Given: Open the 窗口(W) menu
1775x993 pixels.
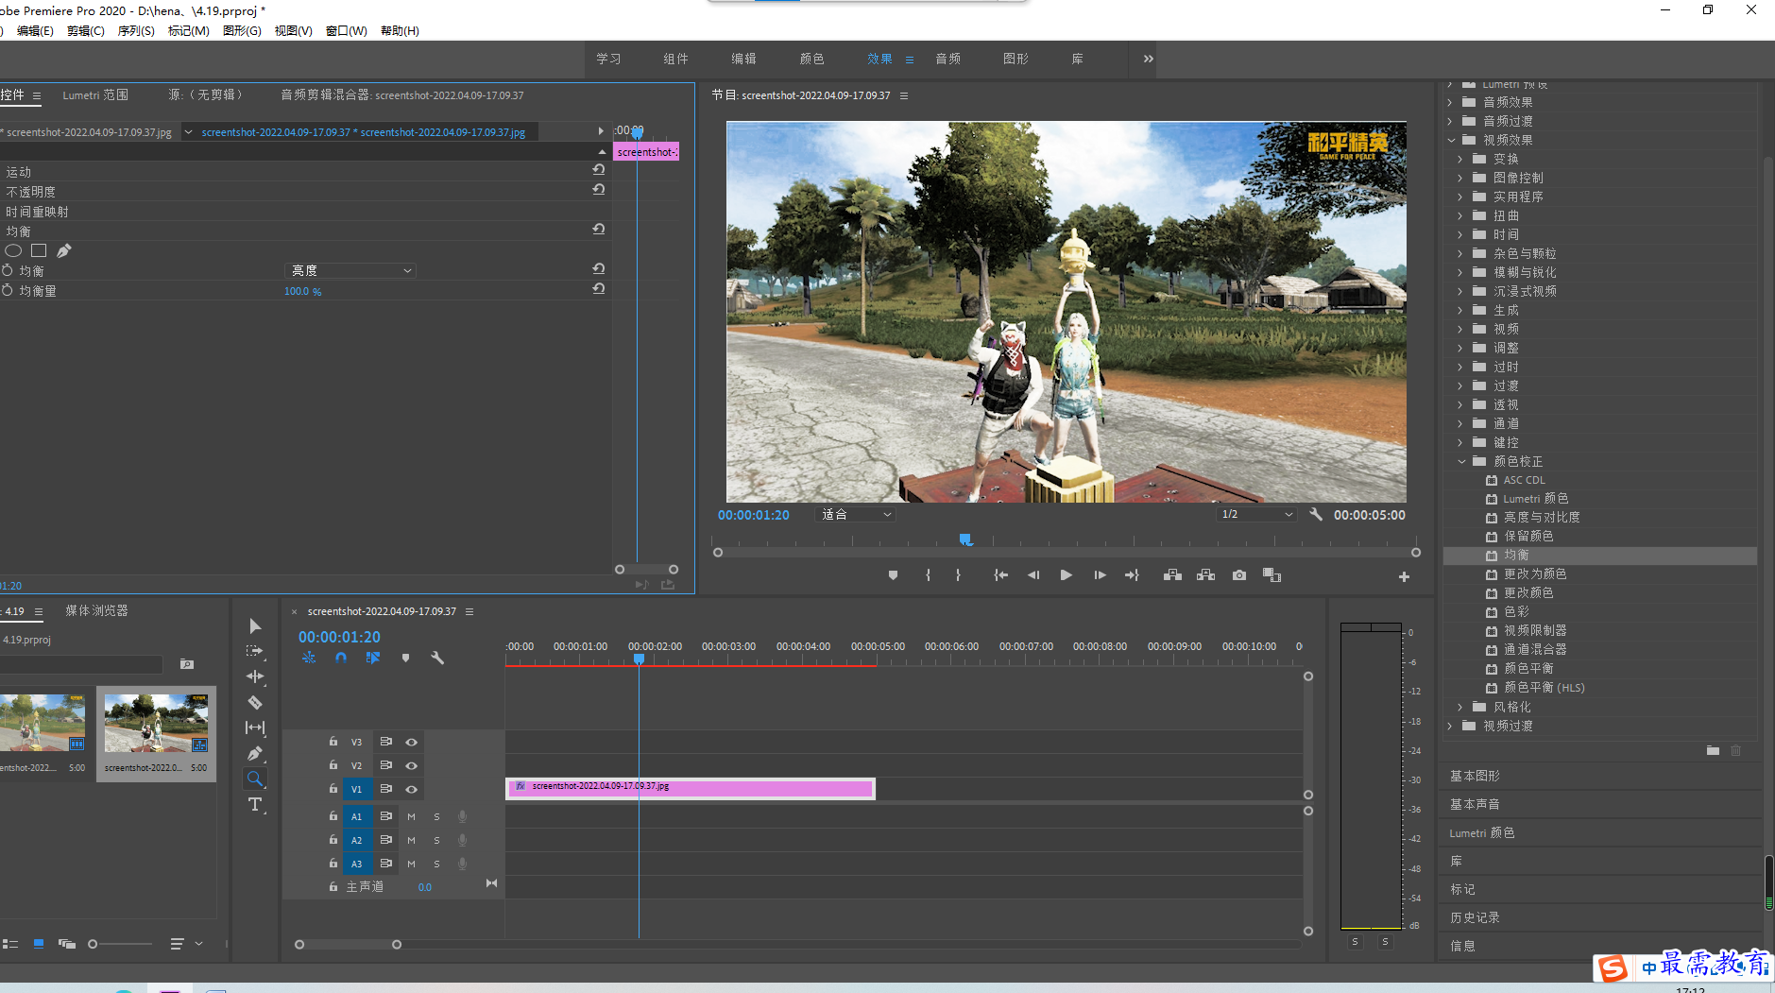Looking at the screenshot, I should 346,30.
